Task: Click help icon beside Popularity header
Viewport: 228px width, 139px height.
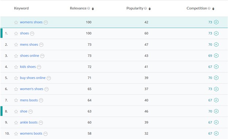Action: (145, 8)
